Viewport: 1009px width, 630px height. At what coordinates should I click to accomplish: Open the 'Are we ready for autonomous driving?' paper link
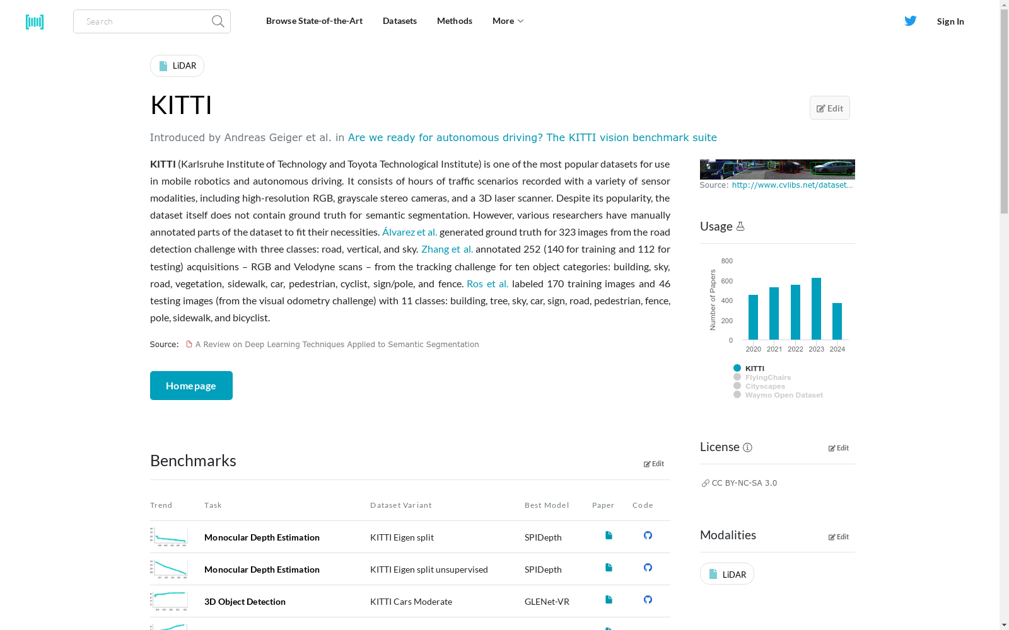coord(532,137)
